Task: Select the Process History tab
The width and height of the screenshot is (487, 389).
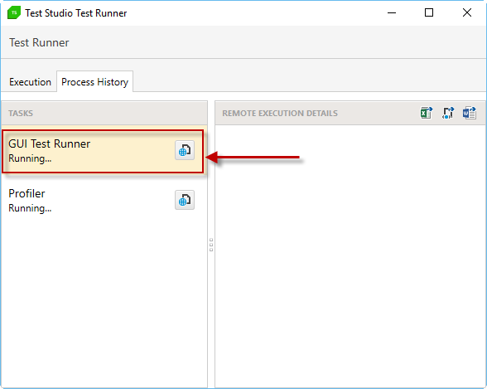Action: [94, 82]
